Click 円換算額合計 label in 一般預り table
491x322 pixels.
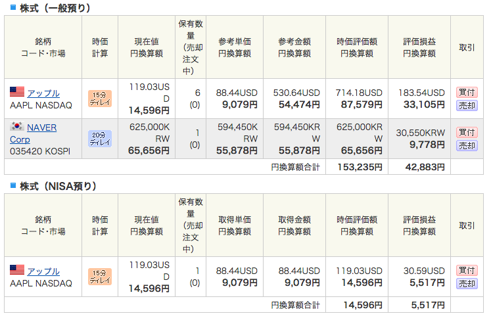coord(295,167)
